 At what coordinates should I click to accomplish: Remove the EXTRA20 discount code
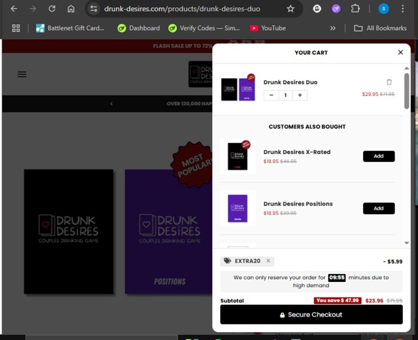point(268,261)
